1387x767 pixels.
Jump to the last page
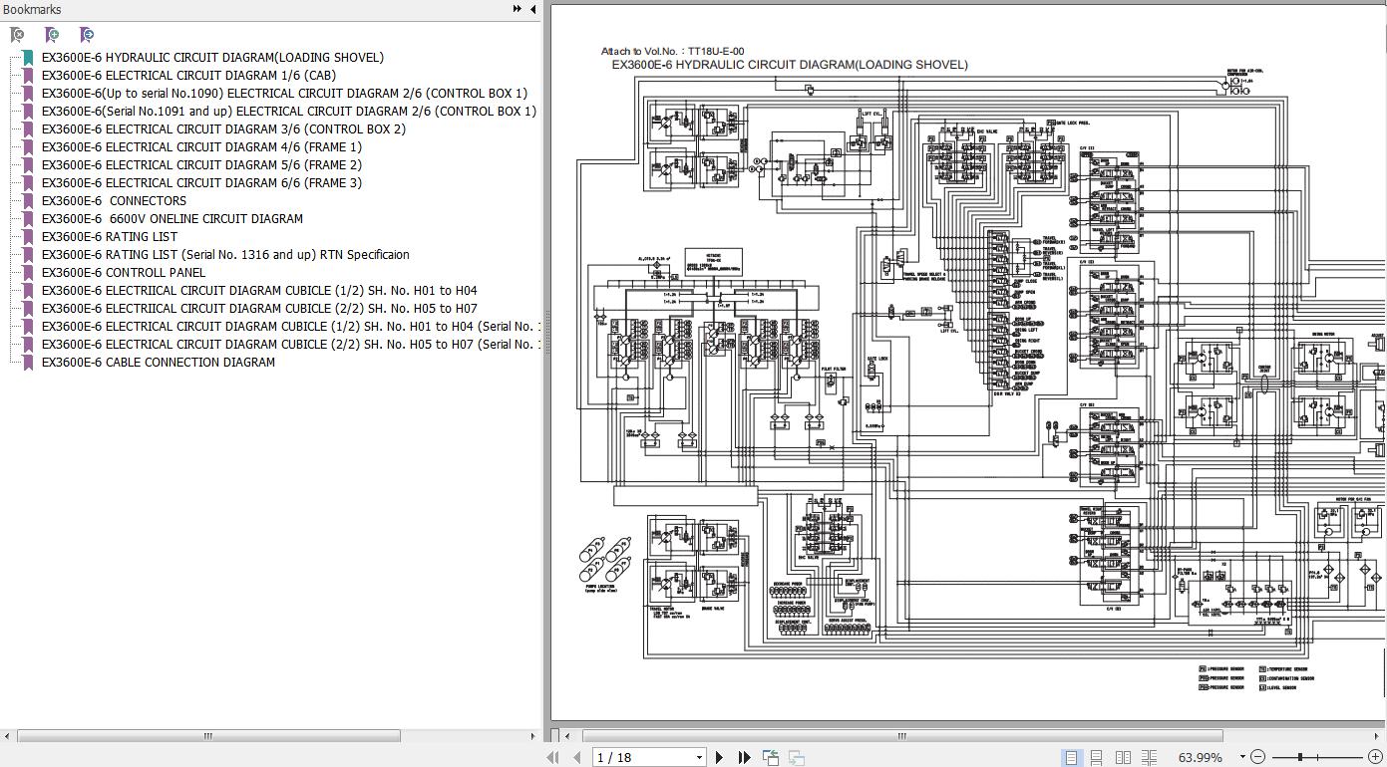tap(744, 757)
